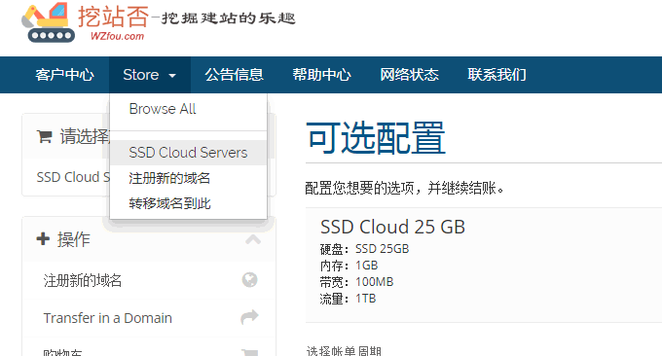Check 网络状态 navigation link
662x356 pixels.
pyautogui.click(x=409, y=75)
